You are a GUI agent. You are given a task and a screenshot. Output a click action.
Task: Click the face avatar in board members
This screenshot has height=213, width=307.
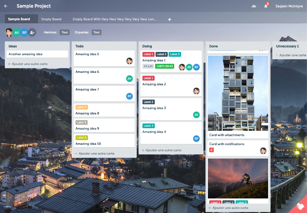point(9,32)
